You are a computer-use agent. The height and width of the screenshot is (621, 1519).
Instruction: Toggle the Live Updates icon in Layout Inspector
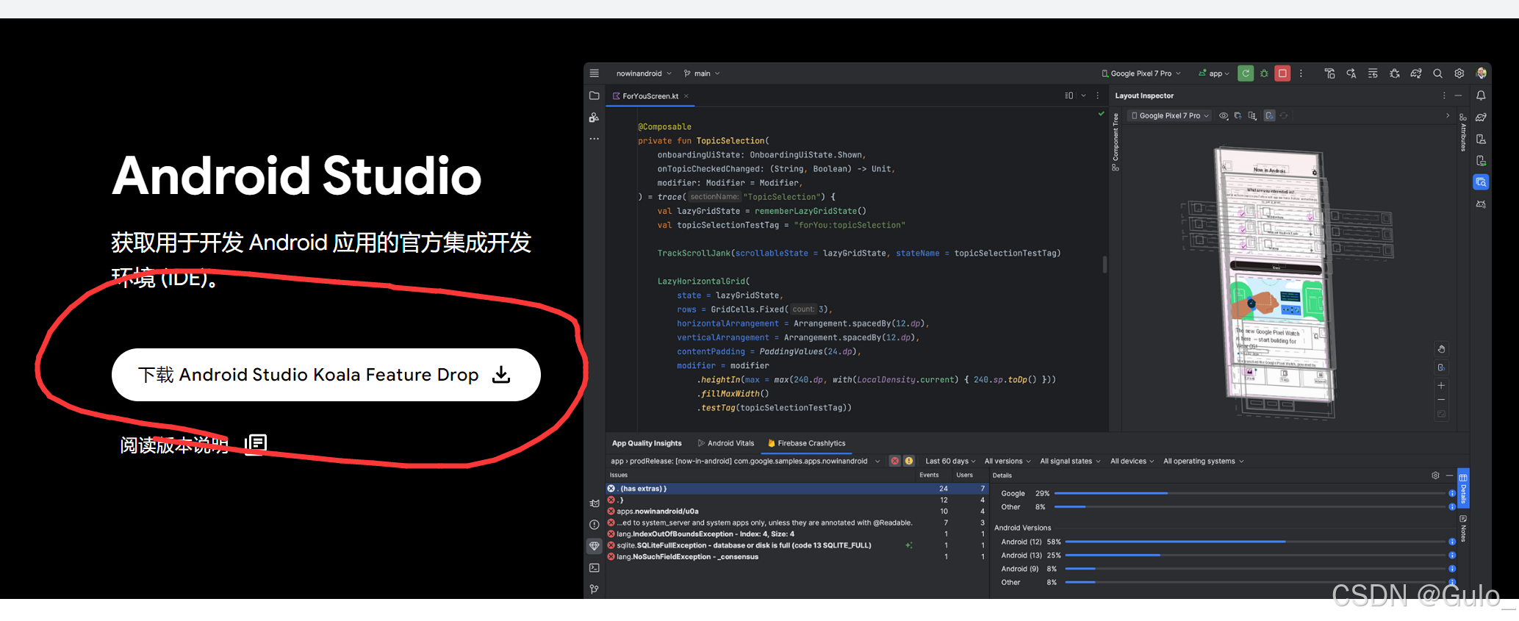[x=1269, y=116]
